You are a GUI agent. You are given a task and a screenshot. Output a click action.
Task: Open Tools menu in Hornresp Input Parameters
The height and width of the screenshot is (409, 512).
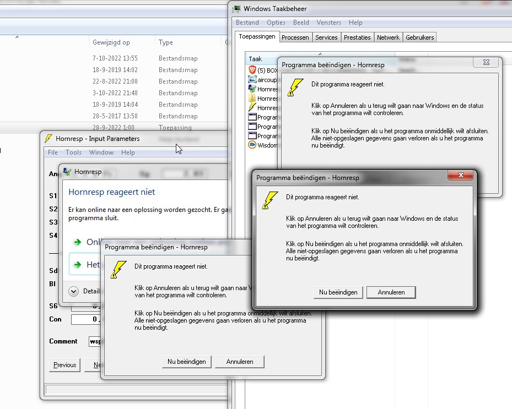pos(73,152)
